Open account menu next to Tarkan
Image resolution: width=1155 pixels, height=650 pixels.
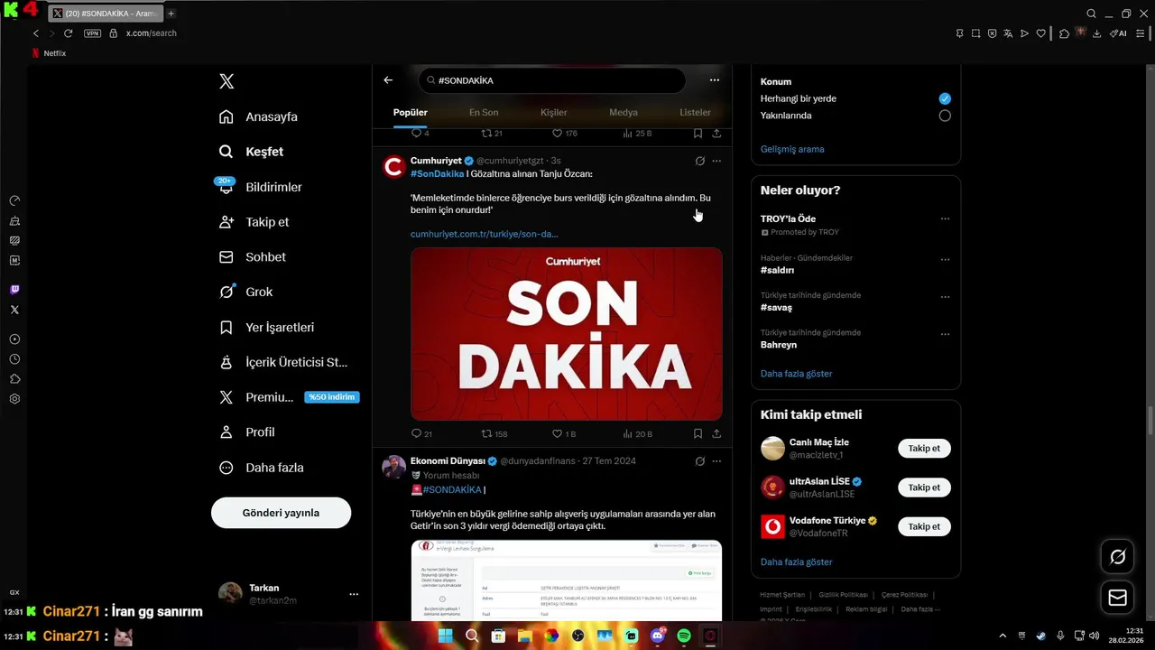tap(354, 594)
